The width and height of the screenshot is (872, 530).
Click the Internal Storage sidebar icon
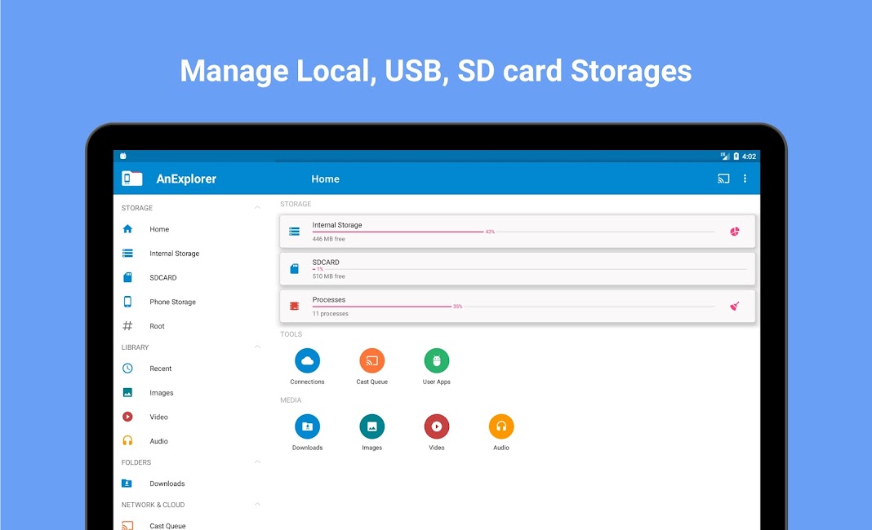click(127, 254)
